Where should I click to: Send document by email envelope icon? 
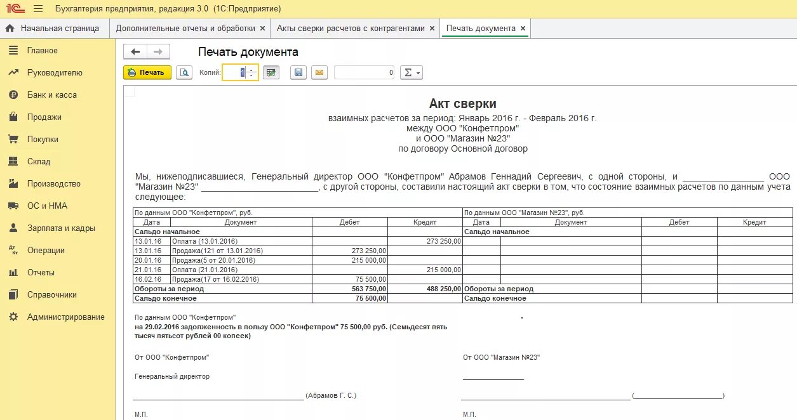click(319, 72)
